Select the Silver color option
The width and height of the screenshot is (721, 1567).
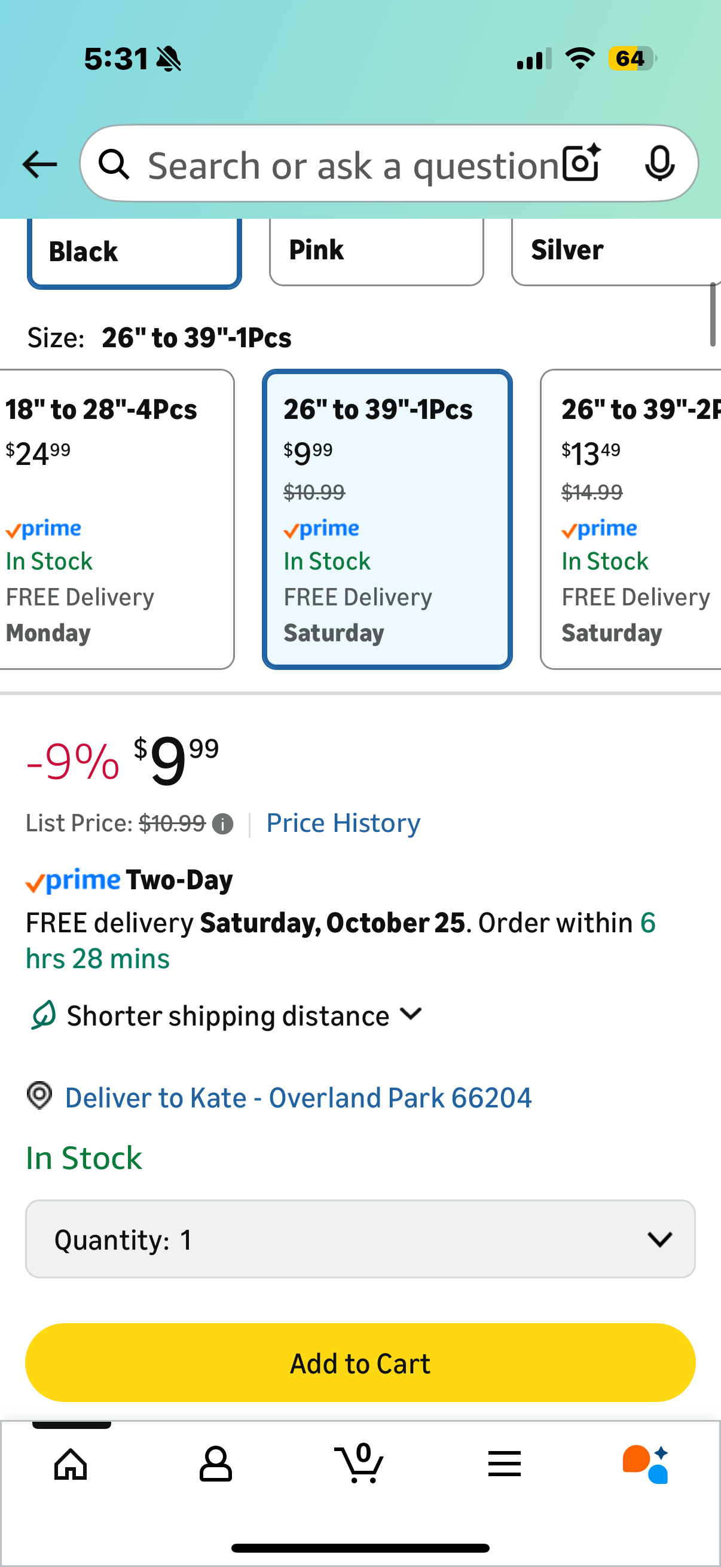[x=615, y=250]
